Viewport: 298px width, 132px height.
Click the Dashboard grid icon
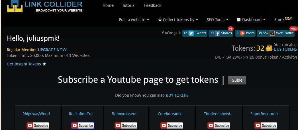coord(239,20)
